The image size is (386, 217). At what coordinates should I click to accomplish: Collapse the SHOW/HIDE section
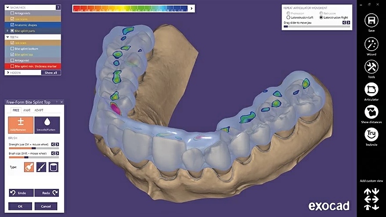tap(8, 8)
